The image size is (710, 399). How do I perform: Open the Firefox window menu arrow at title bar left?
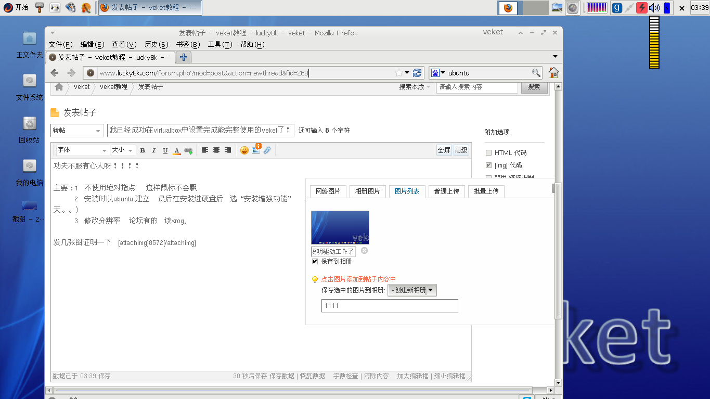click(52, 33)
